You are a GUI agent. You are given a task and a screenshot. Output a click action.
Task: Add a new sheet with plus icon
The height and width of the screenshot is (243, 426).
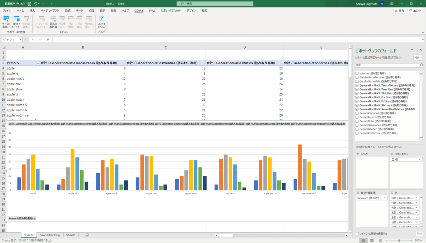(87, 235)
